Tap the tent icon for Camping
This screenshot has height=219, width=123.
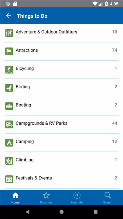point(9,143)
